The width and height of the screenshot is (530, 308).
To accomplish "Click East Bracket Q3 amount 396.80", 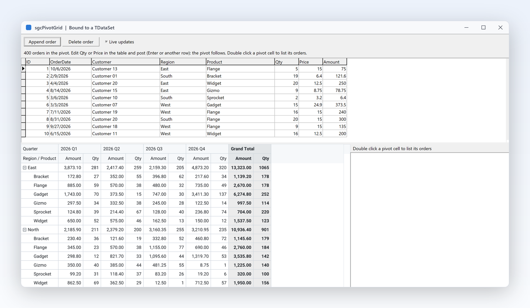I will (156, 177).
